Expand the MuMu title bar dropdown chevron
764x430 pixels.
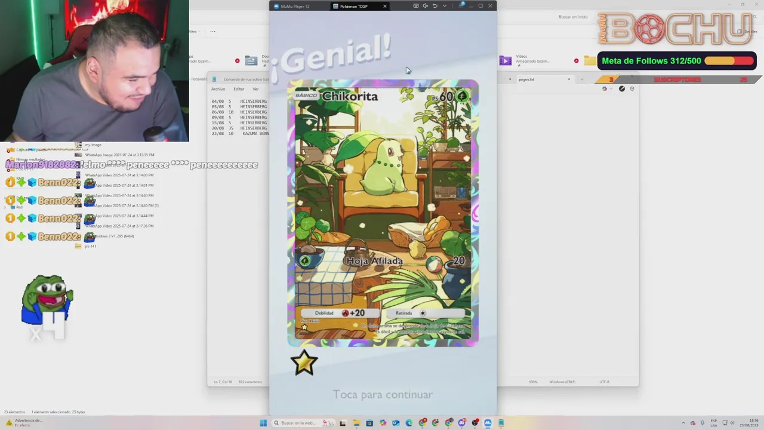coord(445,6)
